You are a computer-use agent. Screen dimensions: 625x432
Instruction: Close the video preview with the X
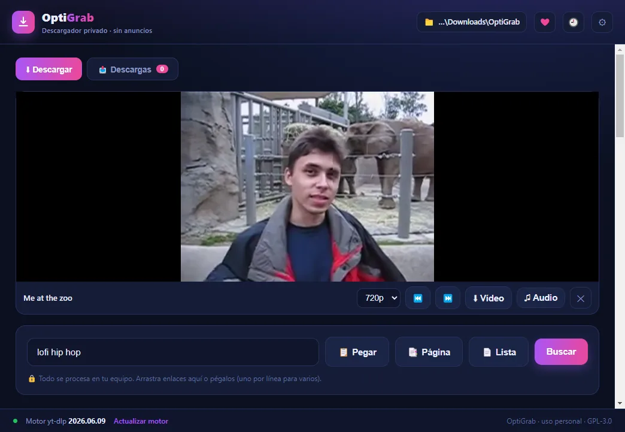[580, 298]
